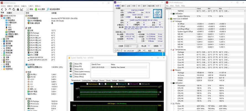Image resolution: width=246 pixels, height=111 pixels.
Task: Expand the 服务器 tree node
Action: click(2, 43)
